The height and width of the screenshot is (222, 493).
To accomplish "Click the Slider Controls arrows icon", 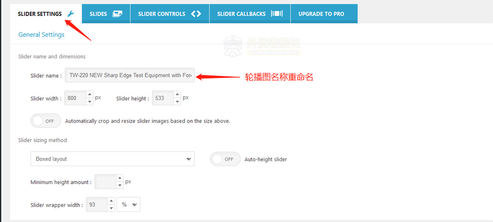I will pos(196,14).
